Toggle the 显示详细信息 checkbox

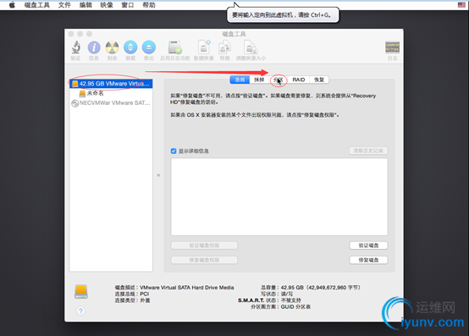pos(174,151)
